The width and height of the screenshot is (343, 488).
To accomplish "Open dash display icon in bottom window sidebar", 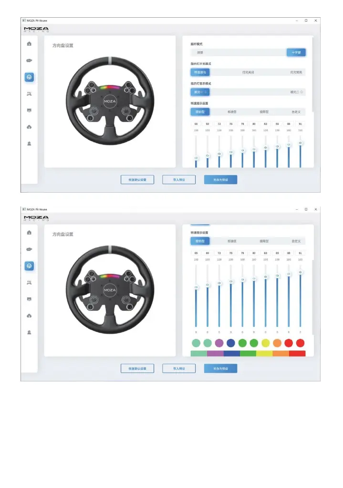I will click(x=29, y=299).
